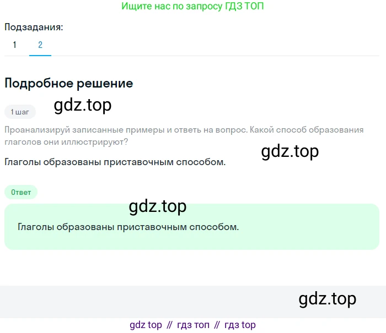This screenshot has width=386, height=333.
Task: Click gdz.top watermark right of the question text
Action: (290, 151)
